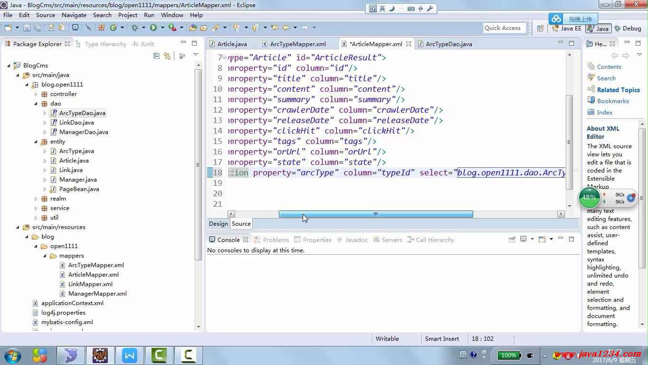Click the editor horizontal scrollbar thumb
The image size is (648, 365).
376,214
